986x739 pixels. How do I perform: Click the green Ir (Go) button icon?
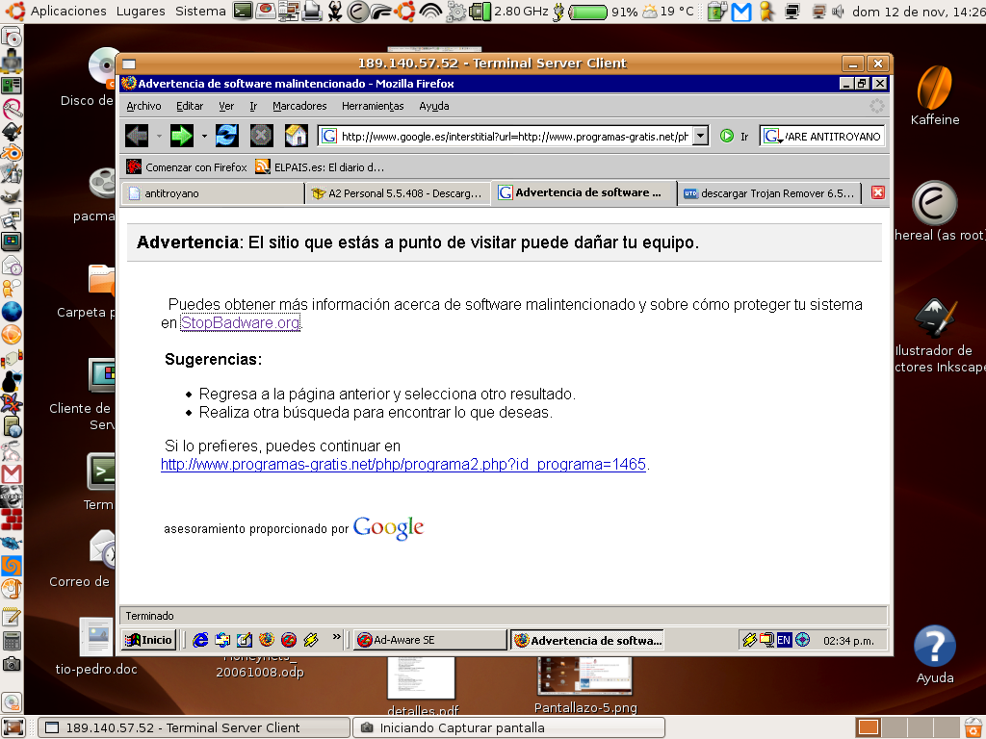point(727,136)
